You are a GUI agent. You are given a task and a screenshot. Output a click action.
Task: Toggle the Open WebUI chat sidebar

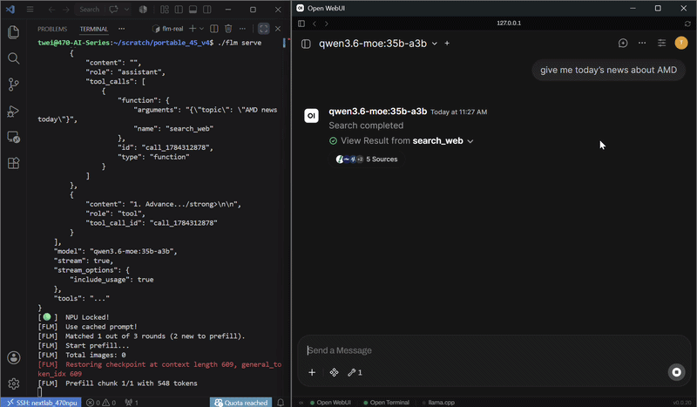click(306, 44)
